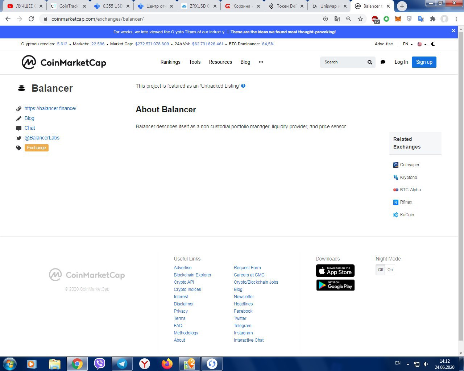The height and width of the screenshot is (371, 464).
Task: Click the MetaMask fox extension icon
Action: coord(398,19)
